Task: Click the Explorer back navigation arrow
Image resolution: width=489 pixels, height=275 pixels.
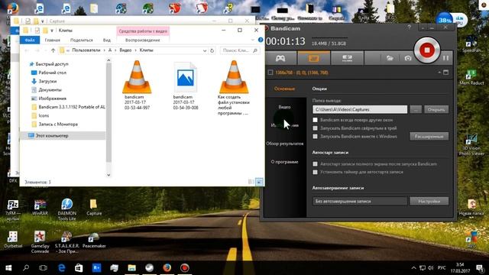Action: pyautogui.click(x=27, y=50)
